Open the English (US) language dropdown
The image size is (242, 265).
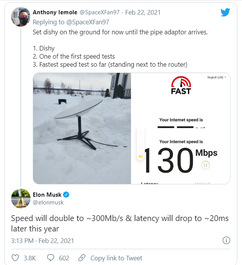pos(217,78)
